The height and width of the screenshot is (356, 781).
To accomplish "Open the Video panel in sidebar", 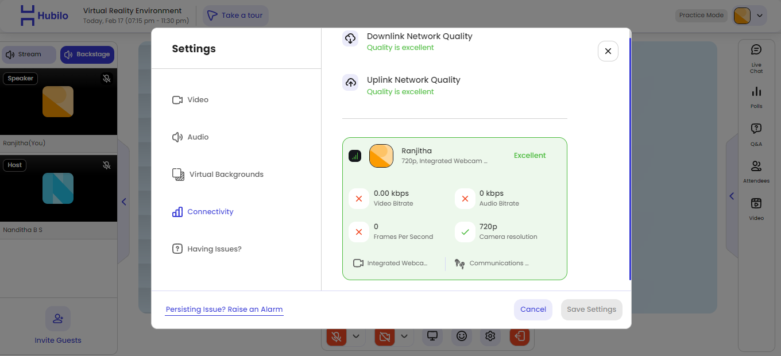I will pos(756,210).
